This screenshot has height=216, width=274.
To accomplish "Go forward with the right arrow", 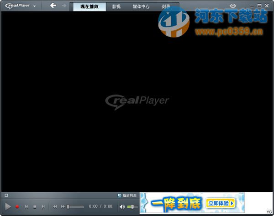I will [64, 5].
